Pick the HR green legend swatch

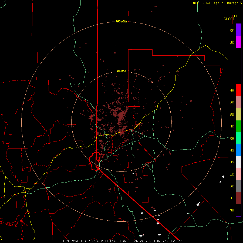[x=238, y=126]
